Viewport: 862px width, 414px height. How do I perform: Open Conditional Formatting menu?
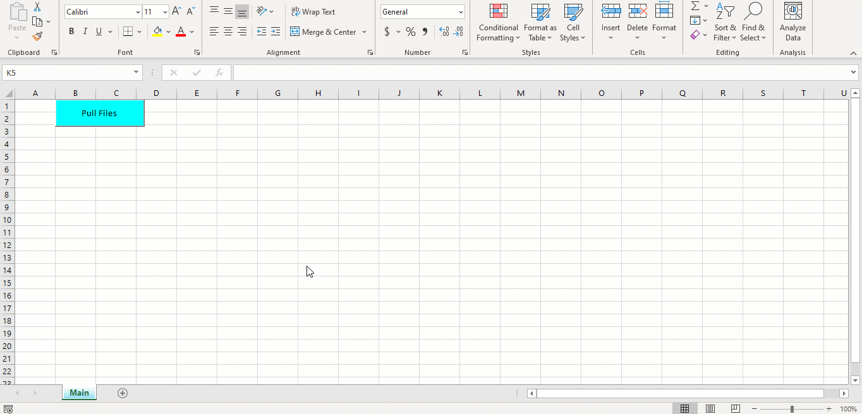coord(499,23)
